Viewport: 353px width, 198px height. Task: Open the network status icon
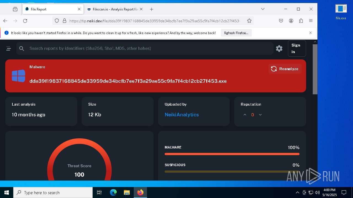tap(311, 193)
